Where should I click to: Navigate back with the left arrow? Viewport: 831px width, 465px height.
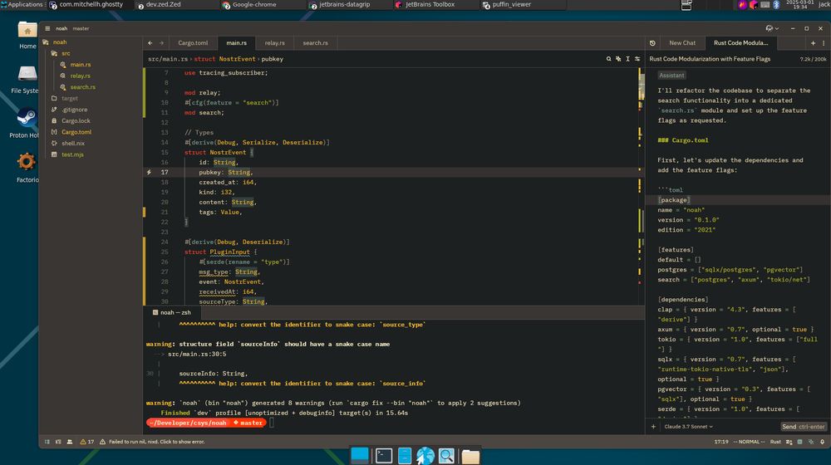click(x=150, y=43)
